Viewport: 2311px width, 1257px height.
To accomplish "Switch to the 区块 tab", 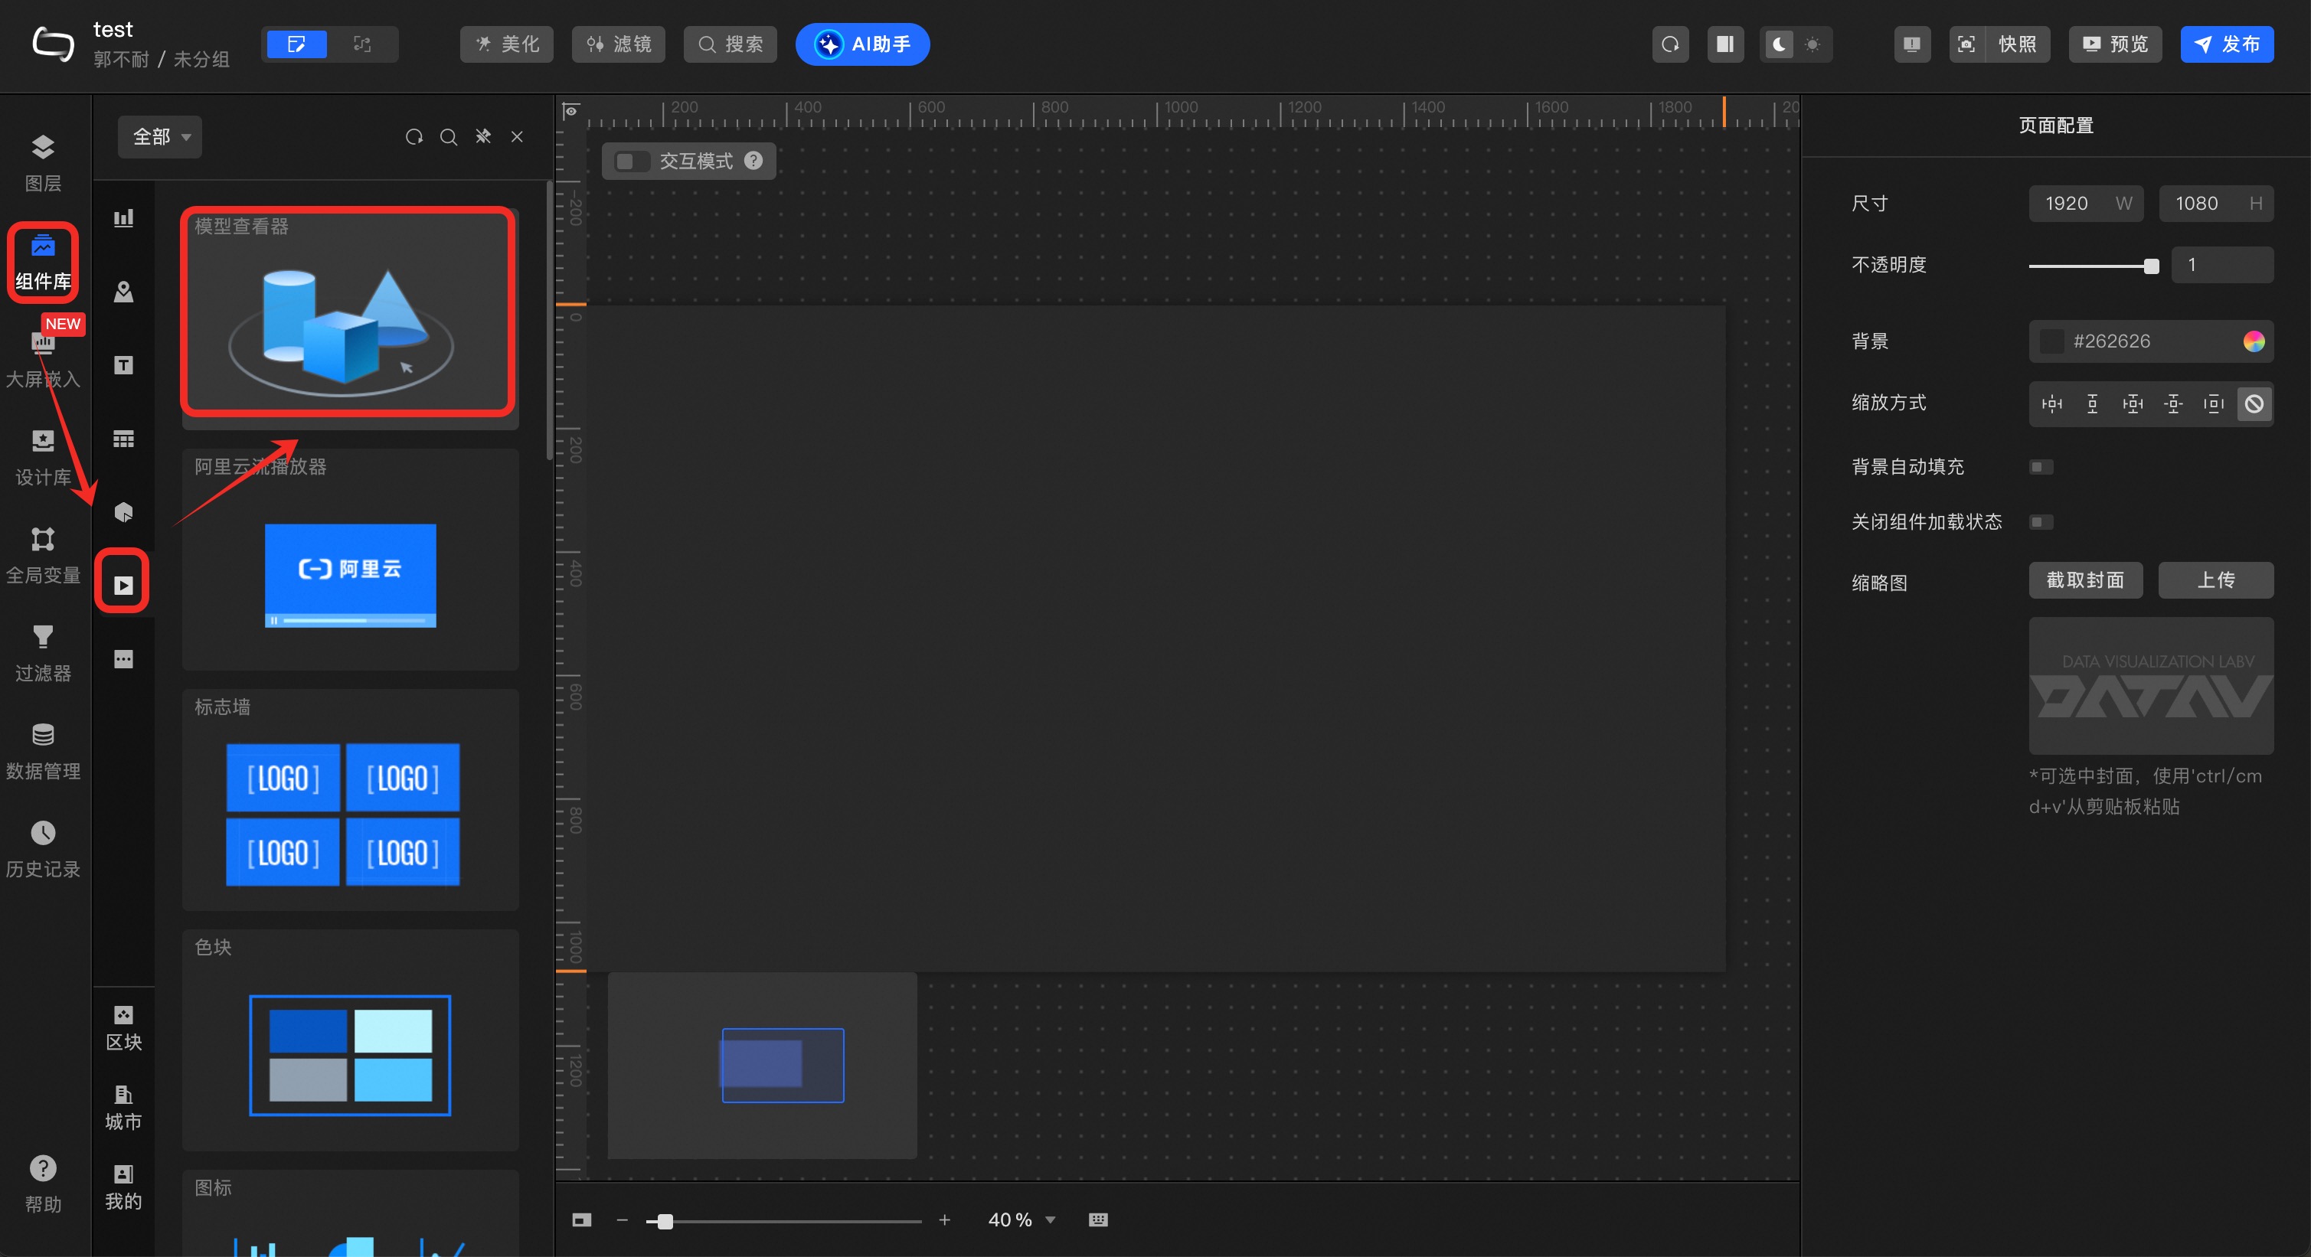I will (124, 1027).
